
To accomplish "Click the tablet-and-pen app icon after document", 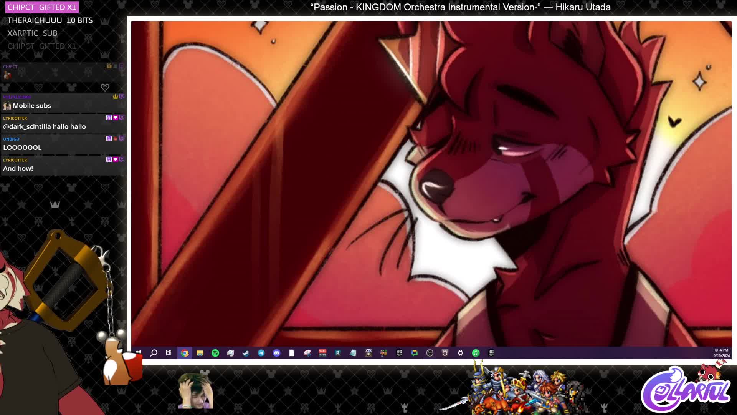I will (307, 353).
